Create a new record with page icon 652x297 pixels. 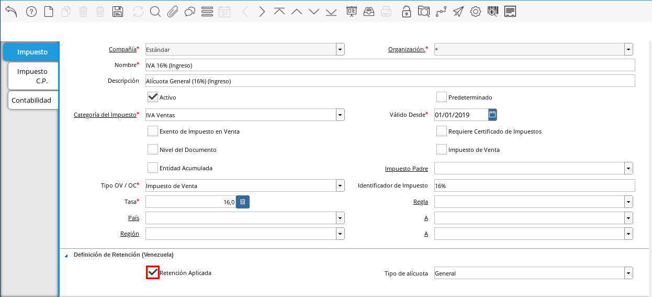pyautogui.click(x=49, y=12)
